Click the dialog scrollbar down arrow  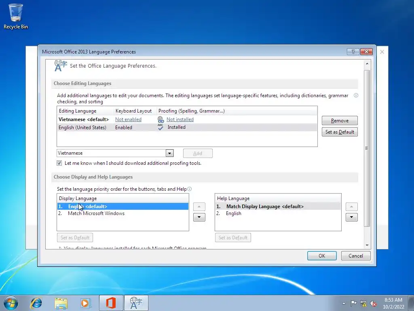point(367,245)
